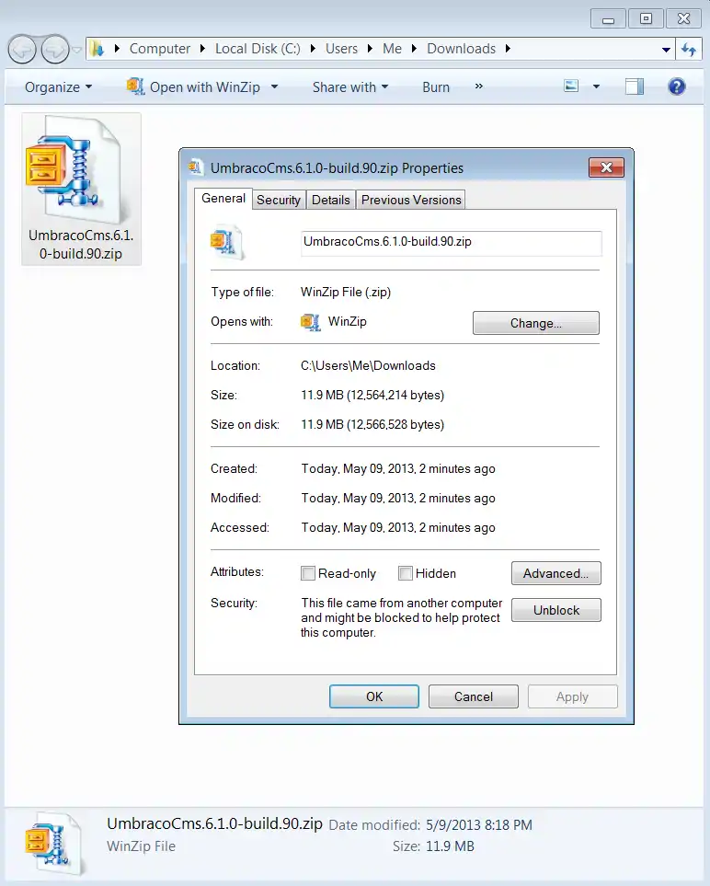
Task: Click the folder icon in the address bar
Action: [x=97, y=49]
